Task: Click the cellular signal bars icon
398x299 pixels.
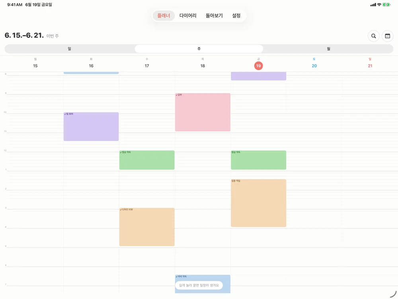Action: [x=373, y=4]
